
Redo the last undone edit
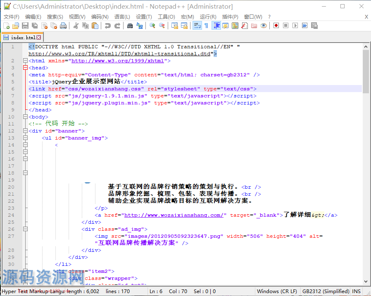click(x=117, y=26)
